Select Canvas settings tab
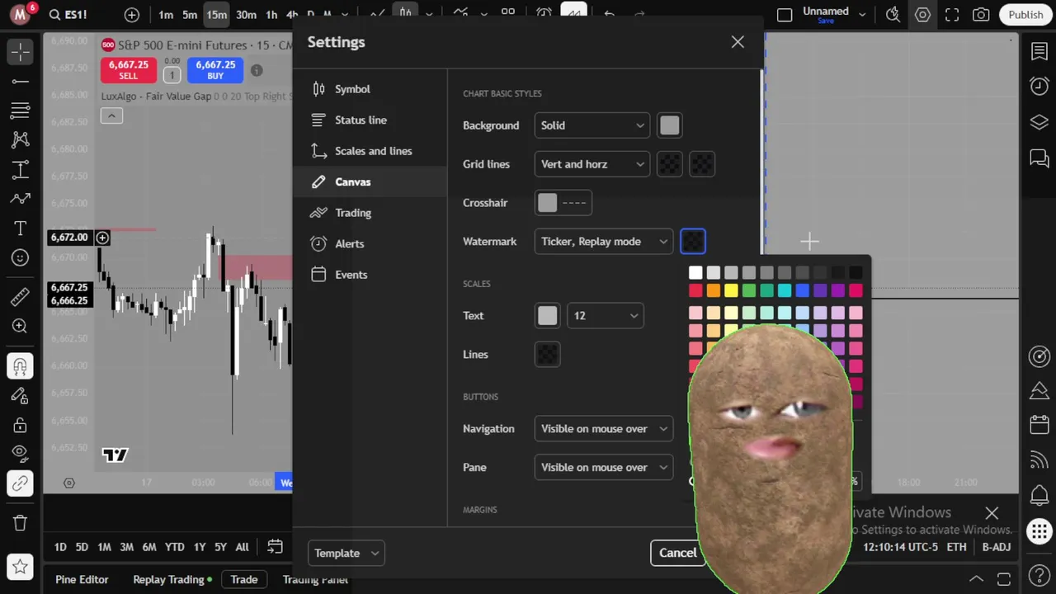The width and height of the screenshot is (1056, 594). (370, 181)
